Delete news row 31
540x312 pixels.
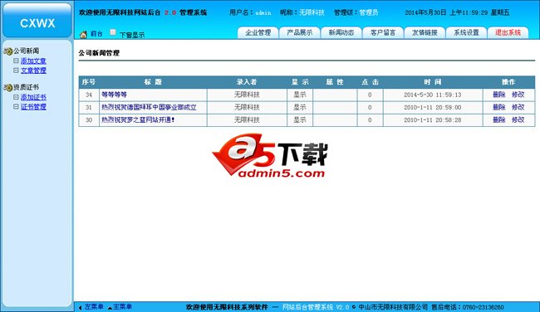tap(498, 107)
